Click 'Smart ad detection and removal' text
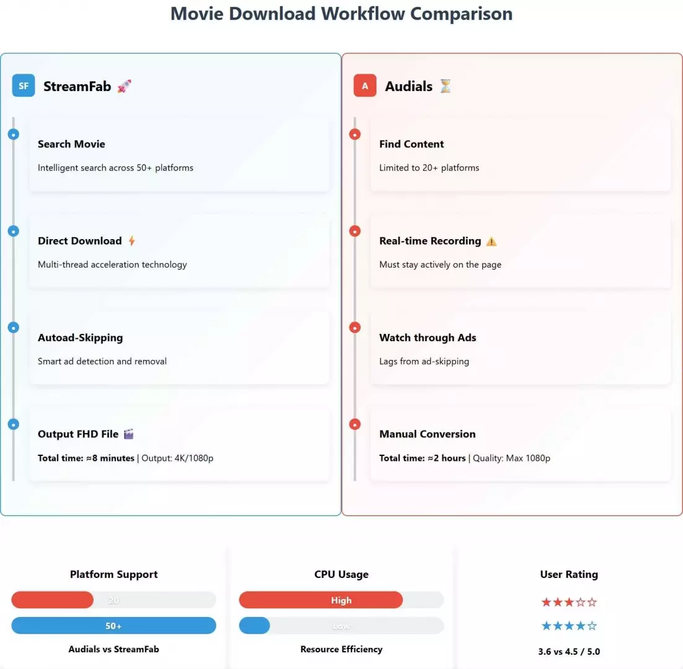The width and height of the screenshot is (683, 669). (x=102, y=361)
